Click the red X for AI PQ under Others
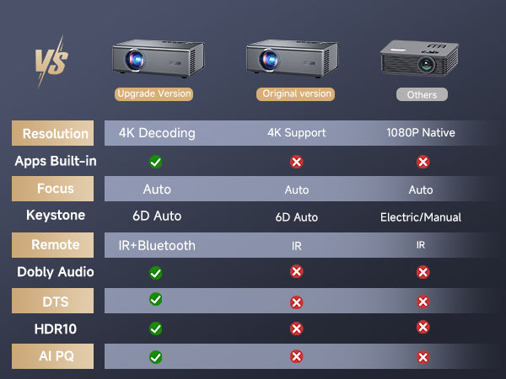The height and width of the screenshot is (379, 506). pos(423,357)
